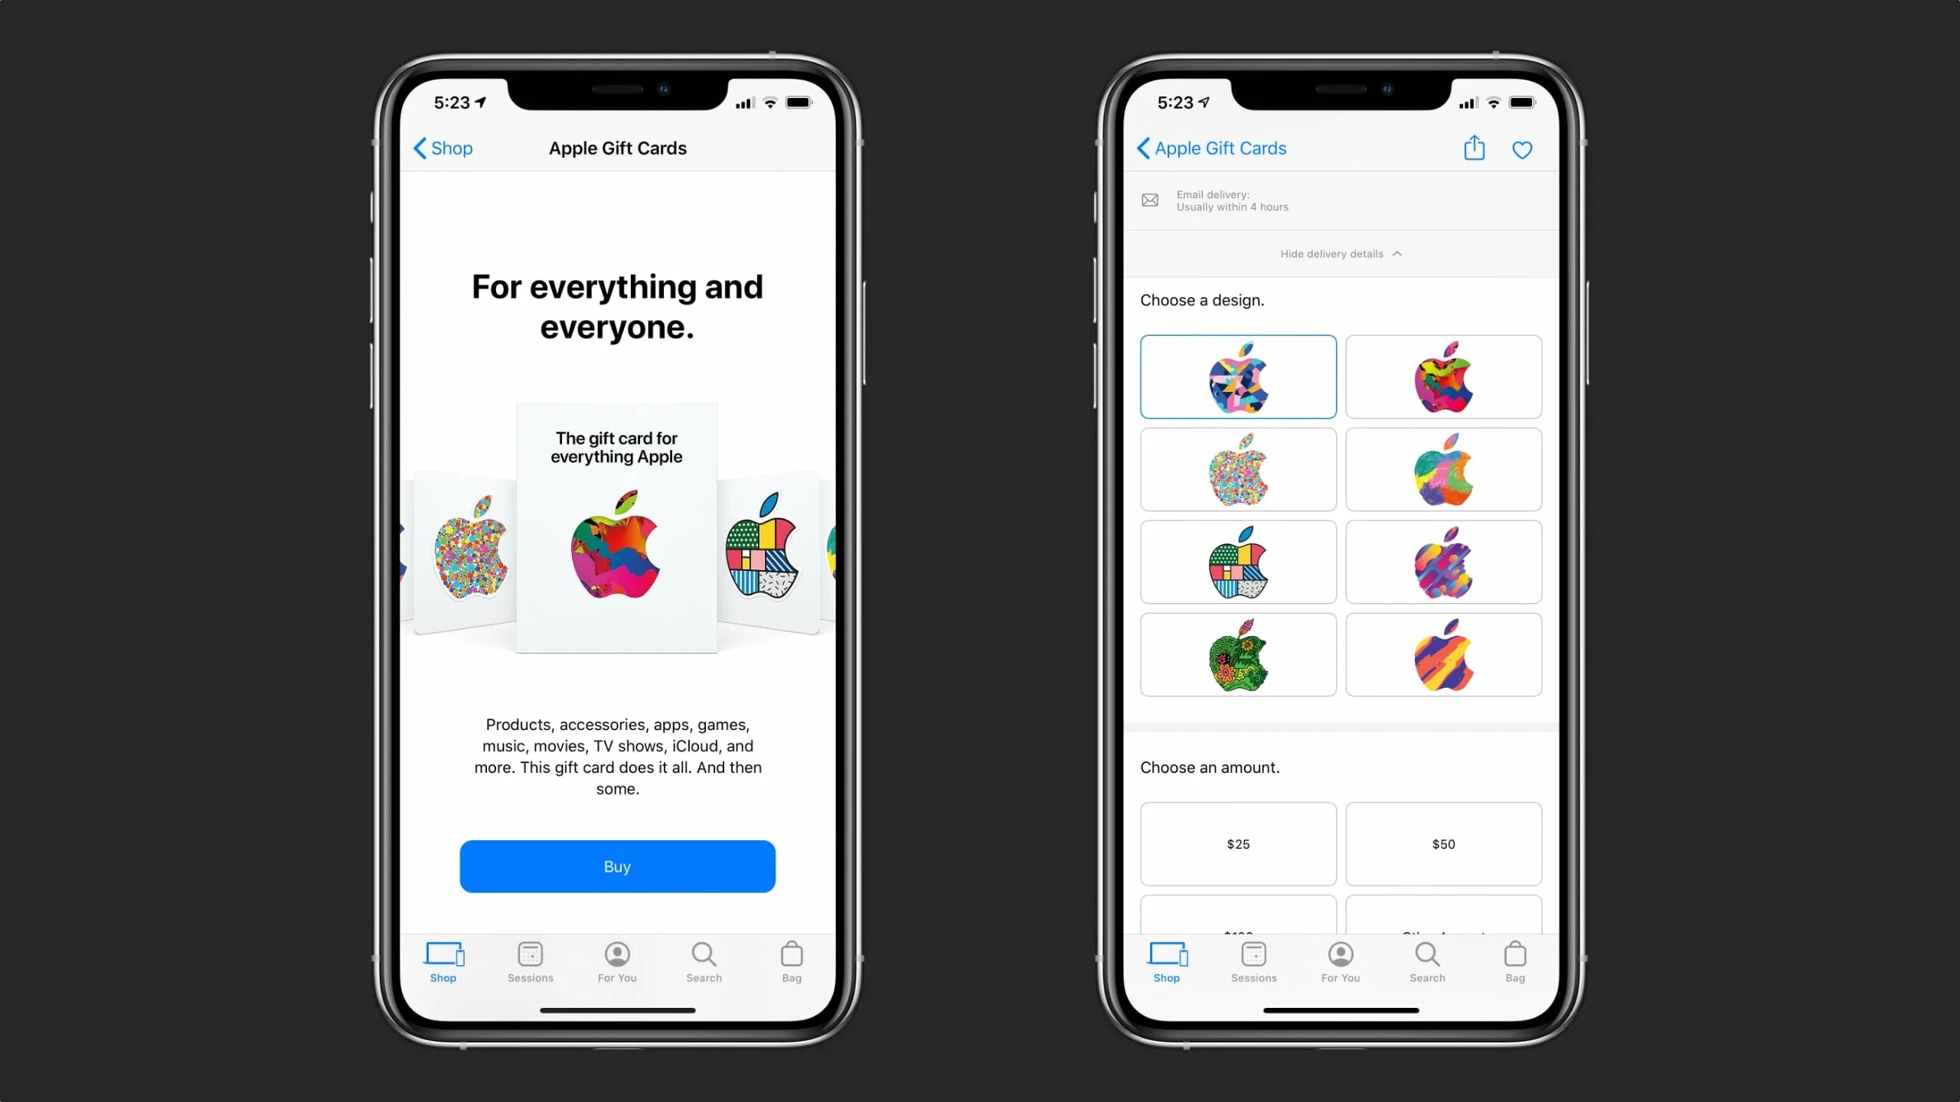
Task: Open the Sessions tab
Action: pyautogui.click(x=529, y=962)
